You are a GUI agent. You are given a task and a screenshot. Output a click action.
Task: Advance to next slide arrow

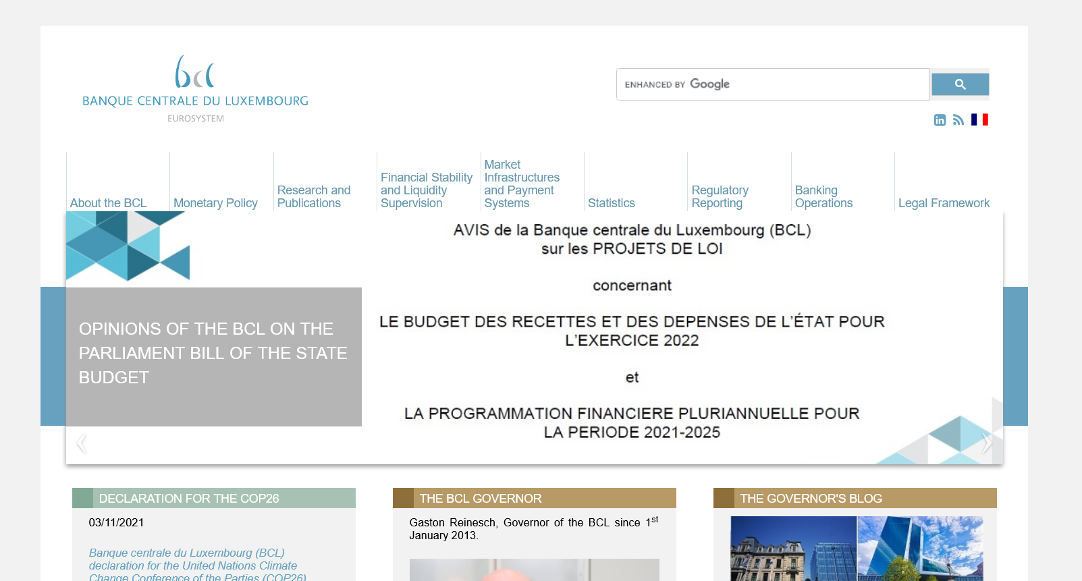click(986, 443)
